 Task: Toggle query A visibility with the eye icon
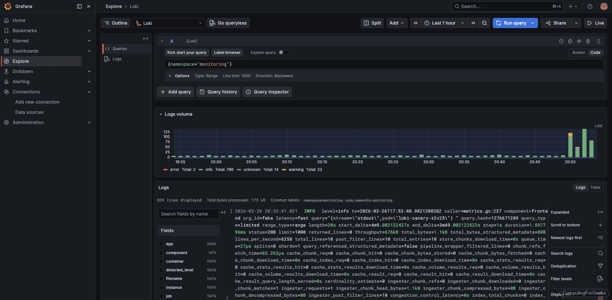click(579, 41)
